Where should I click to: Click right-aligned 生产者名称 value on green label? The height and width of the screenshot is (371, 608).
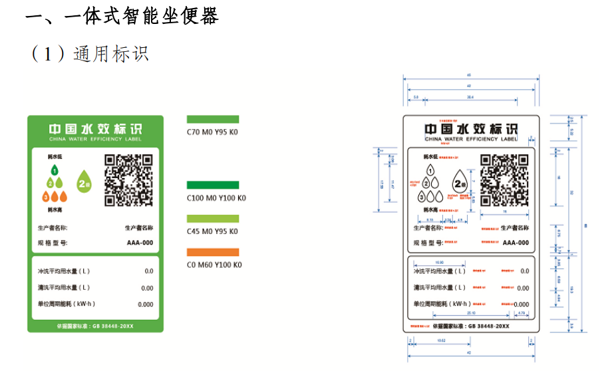[139, 228]
